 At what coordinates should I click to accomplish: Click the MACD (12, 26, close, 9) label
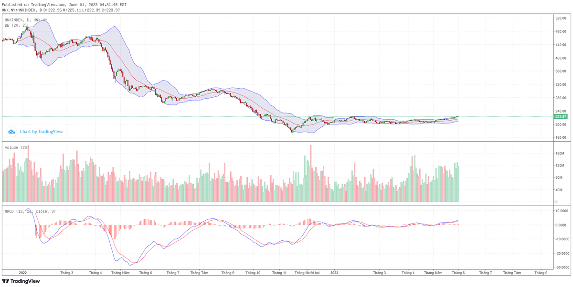click(30, 211)
